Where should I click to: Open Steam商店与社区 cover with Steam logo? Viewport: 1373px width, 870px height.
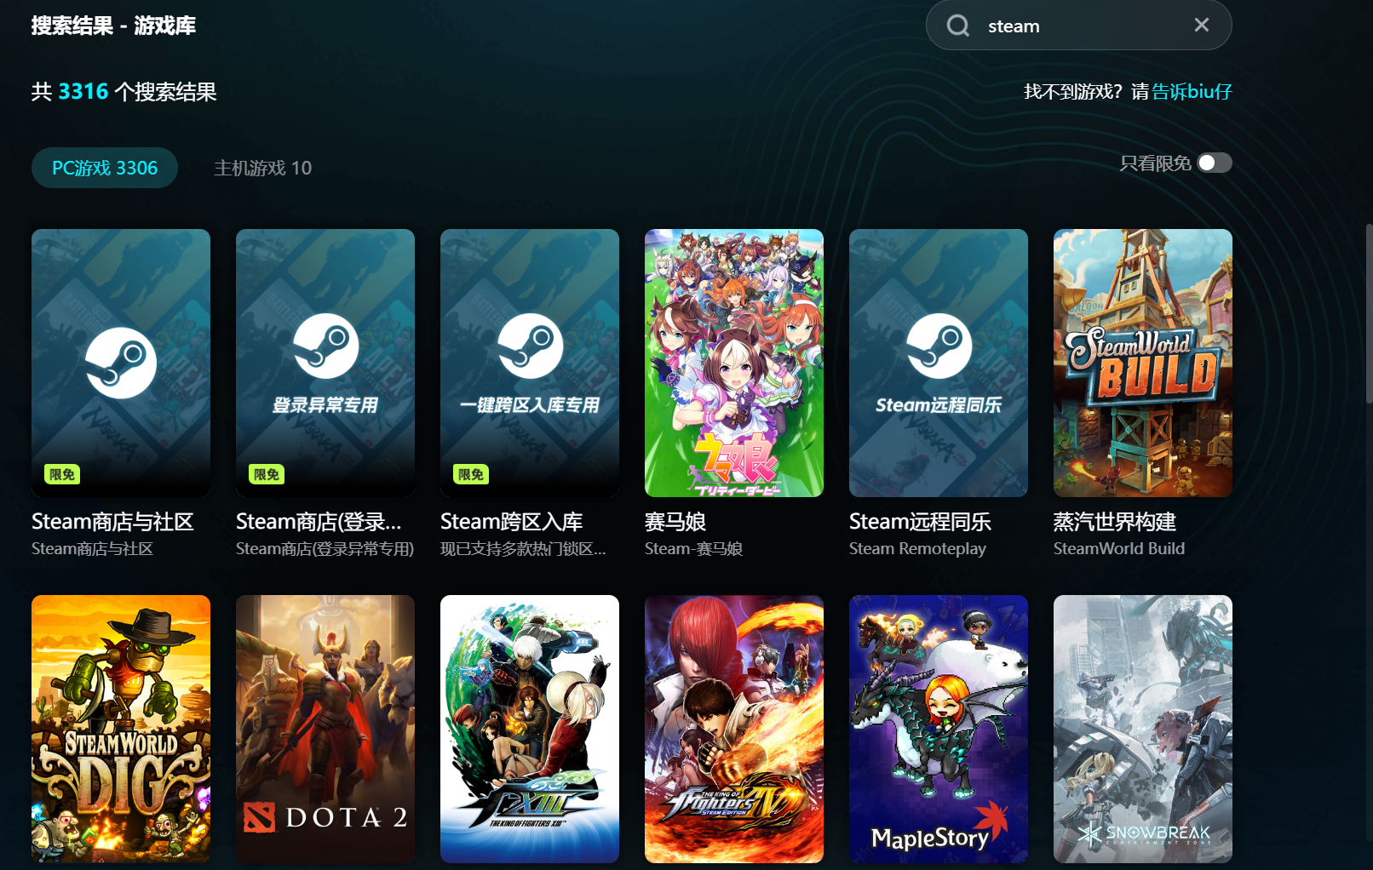click(121, 363)
